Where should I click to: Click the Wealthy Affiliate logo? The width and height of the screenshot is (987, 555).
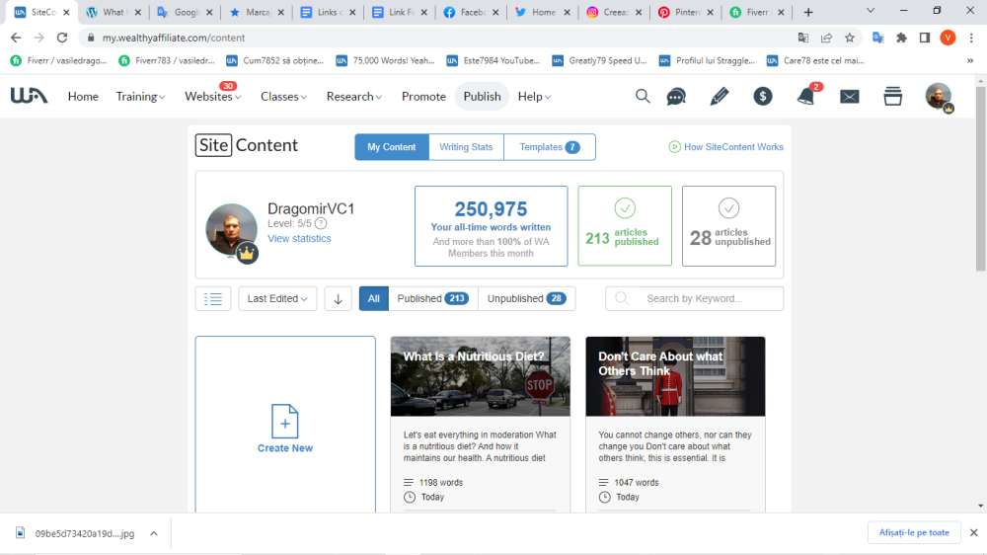[x=29, y=96]
